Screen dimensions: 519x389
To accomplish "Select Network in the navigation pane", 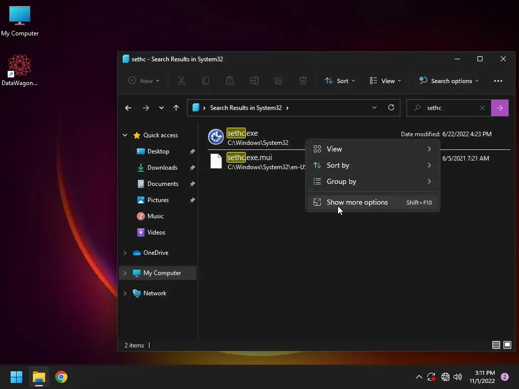I will tap(155, 293).
